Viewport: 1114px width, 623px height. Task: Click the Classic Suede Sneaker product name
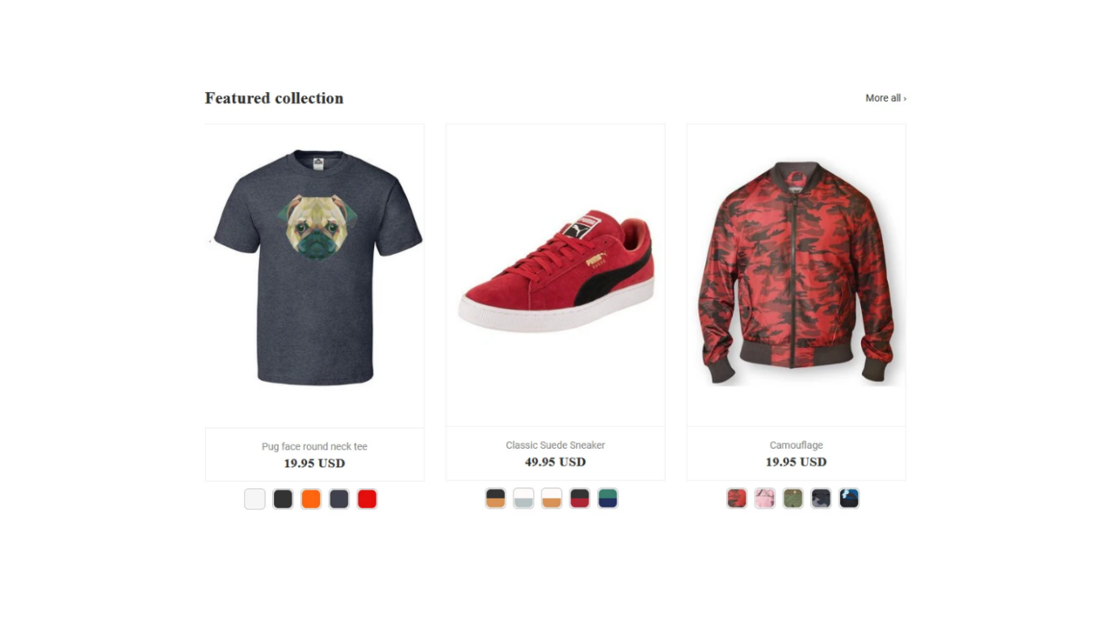pos(555,445)
